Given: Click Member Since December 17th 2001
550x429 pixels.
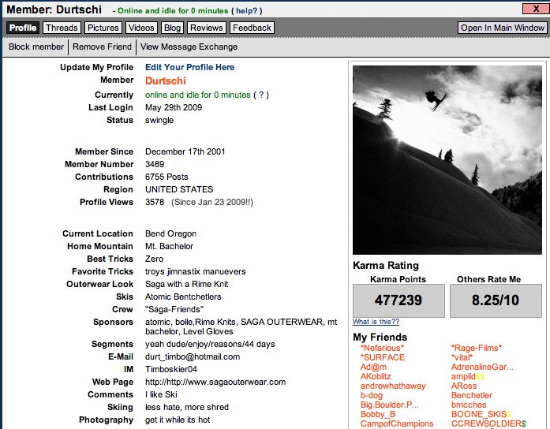Looking at the screenshot, I should (x=185, y=151).
